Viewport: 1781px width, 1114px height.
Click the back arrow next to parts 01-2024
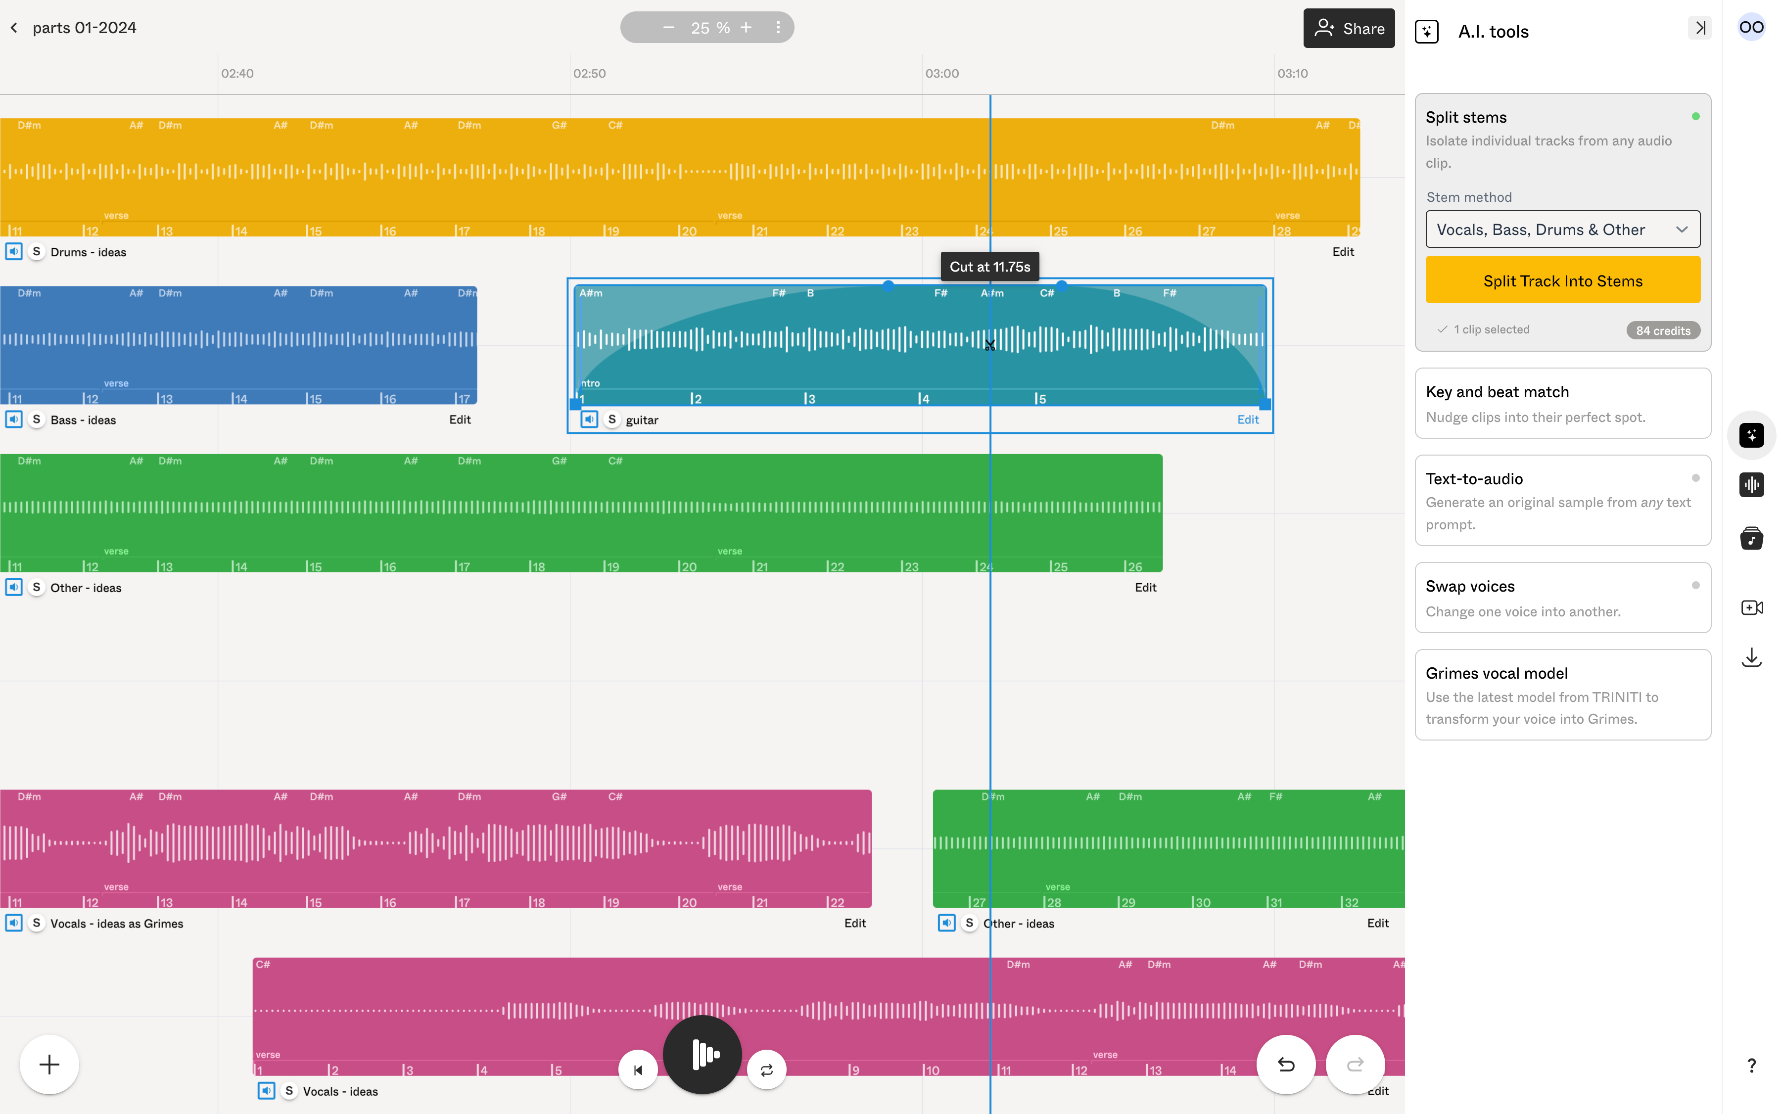click(14, 27)
